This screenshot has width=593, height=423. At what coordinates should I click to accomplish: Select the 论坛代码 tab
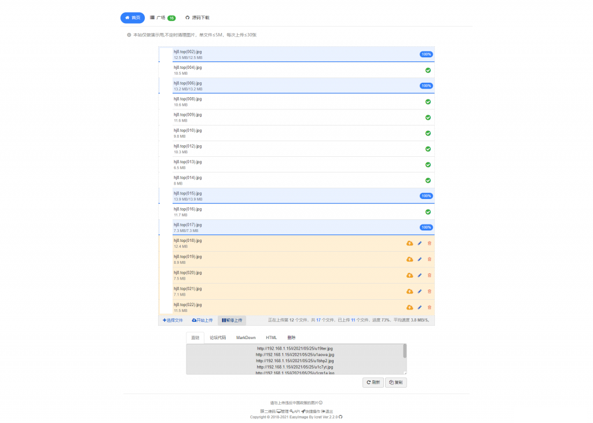pos(218,337)
